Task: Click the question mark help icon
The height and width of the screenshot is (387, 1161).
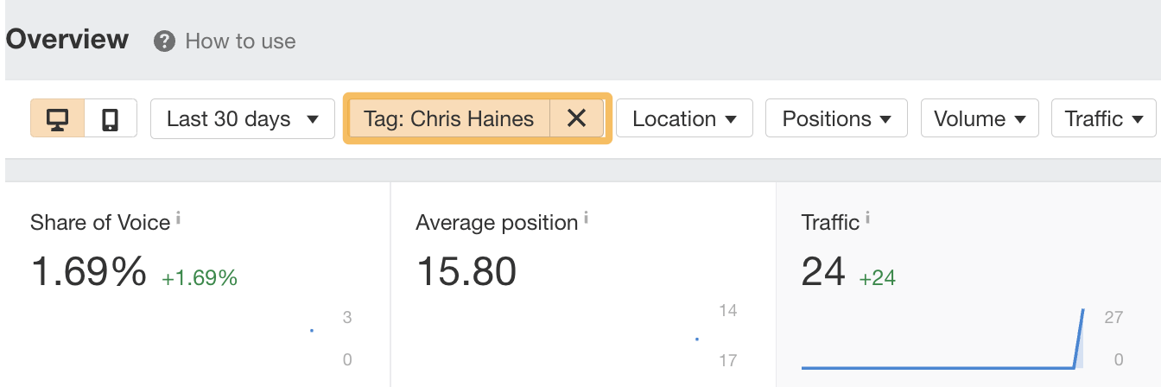Action: point(164,41)
